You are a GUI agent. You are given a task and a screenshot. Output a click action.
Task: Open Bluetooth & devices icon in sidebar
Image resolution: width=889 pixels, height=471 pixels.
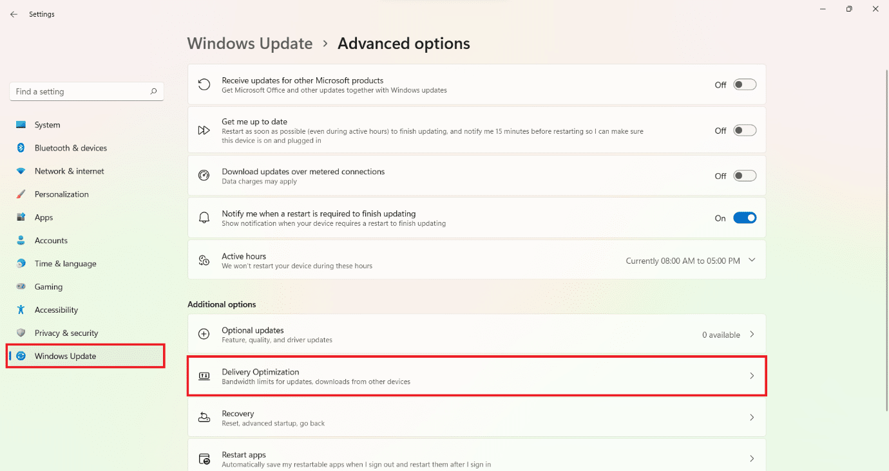click(21, 148)
